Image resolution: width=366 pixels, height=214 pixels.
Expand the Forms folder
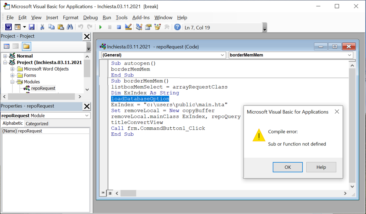tap(12, 75)
